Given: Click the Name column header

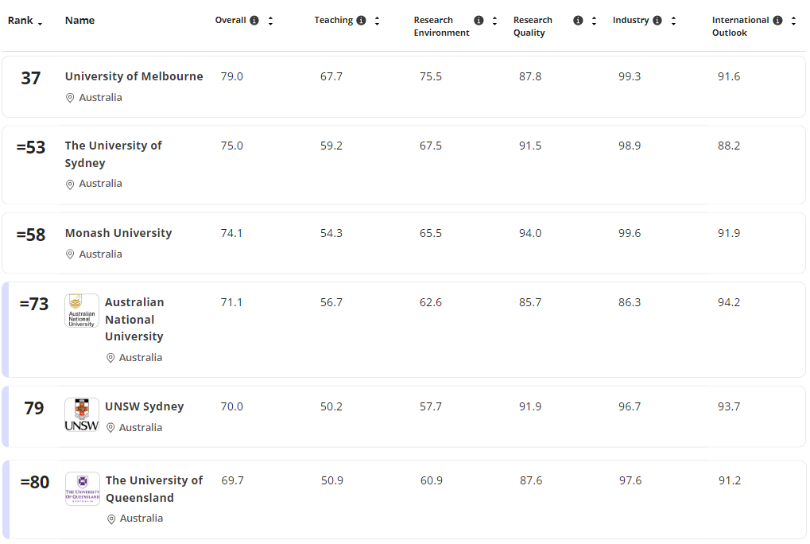Looking at the screenshot, I should tap(79, 21).
